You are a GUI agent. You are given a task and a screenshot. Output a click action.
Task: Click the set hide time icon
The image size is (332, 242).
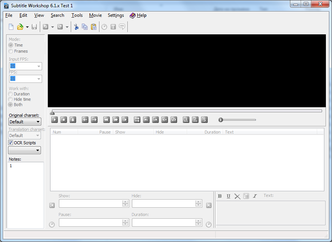(x=155, y=119)
